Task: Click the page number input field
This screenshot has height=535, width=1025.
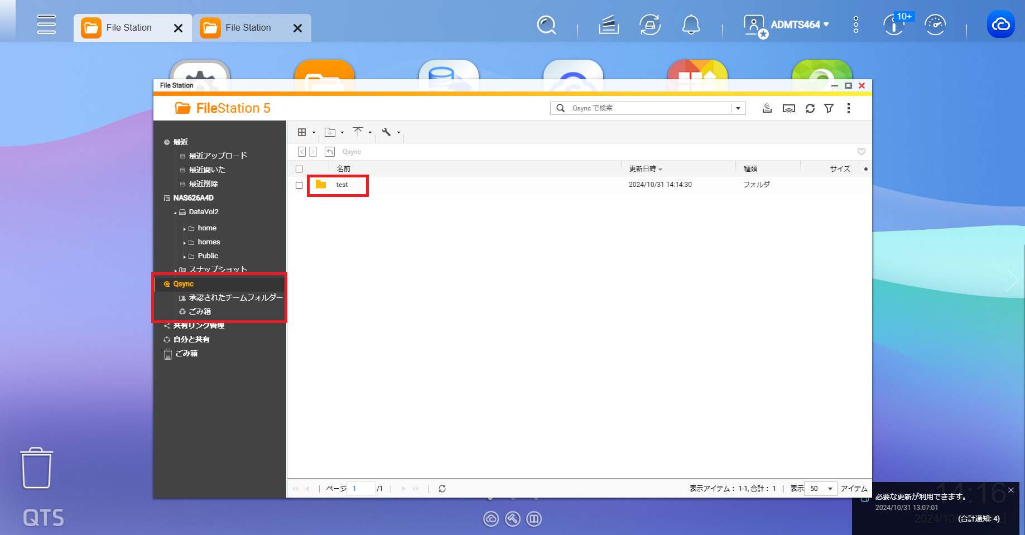Action: (360, 489)
